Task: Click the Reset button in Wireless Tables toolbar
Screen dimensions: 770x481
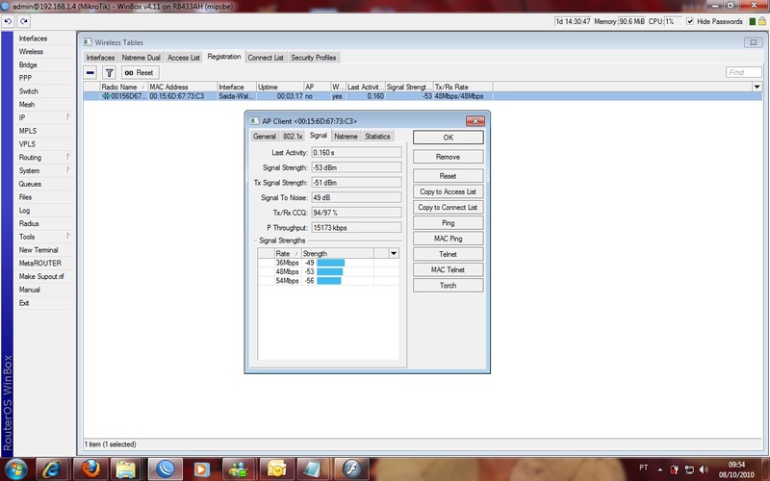Action: [x=140, y=73]
